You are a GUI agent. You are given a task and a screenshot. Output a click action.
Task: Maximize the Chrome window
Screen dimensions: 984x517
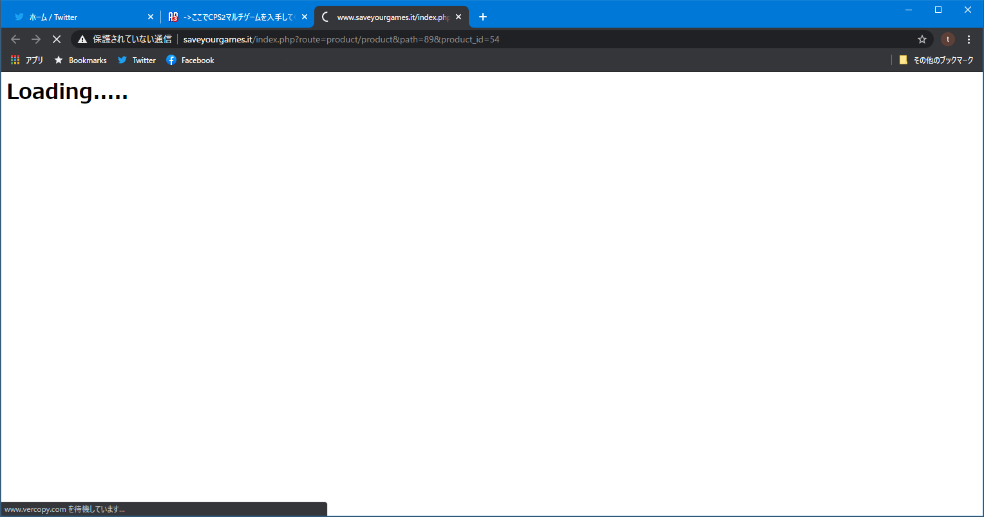938,10
